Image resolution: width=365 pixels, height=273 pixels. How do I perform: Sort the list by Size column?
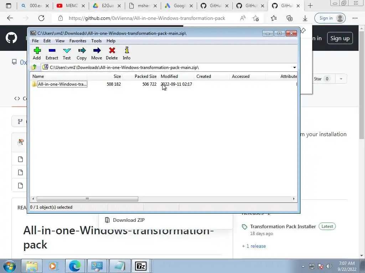pyautogui.click(x=105, y=76)
